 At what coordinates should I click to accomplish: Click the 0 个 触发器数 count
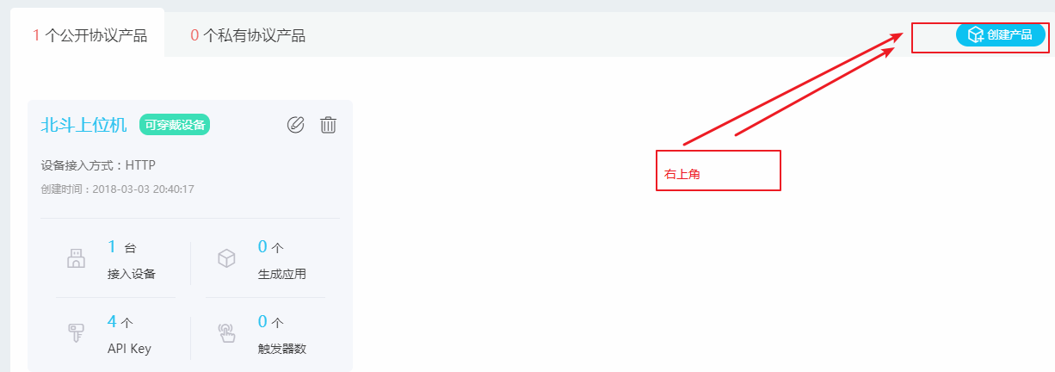270,322
